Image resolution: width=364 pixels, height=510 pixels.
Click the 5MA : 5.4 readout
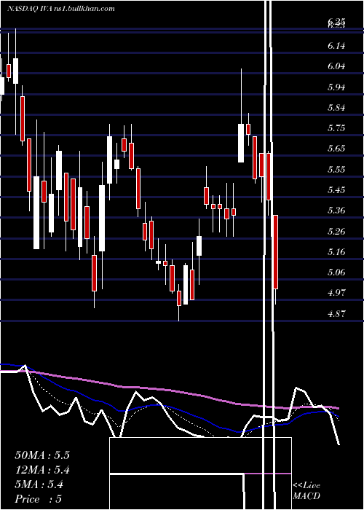(39, 484)
